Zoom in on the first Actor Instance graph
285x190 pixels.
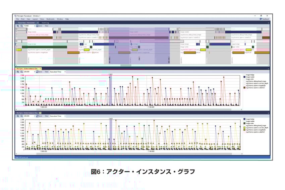18,72
